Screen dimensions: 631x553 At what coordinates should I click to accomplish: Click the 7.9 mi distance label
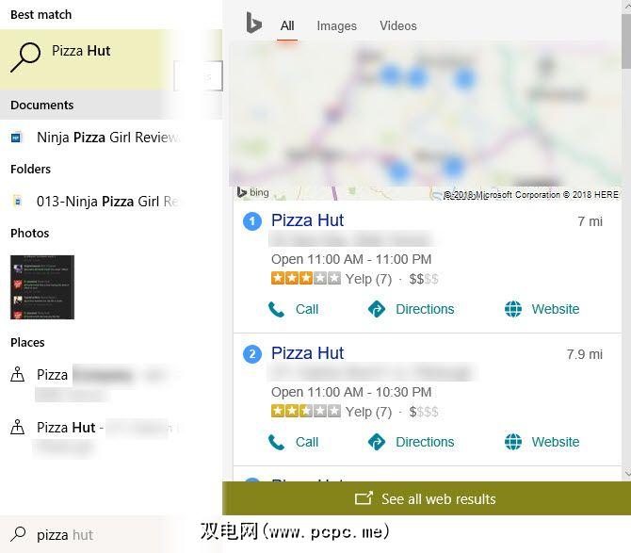click(584, 354)
